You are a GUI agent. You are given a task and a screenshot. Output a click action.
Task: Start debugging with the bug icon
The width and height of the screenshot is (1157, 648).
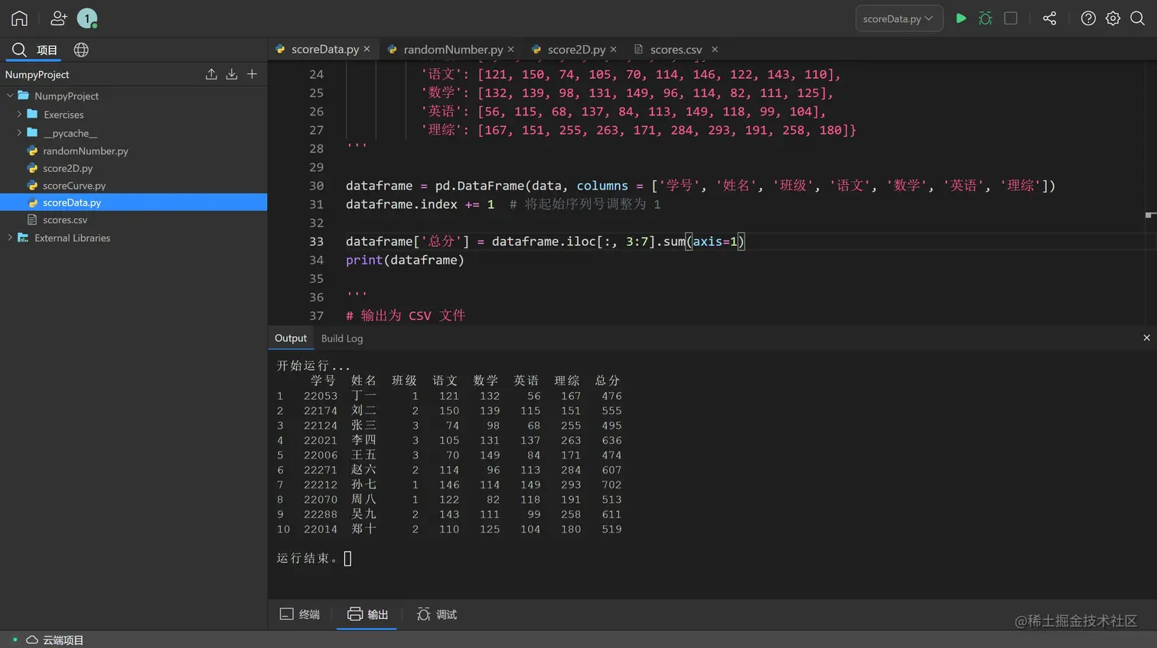point(986,18)
